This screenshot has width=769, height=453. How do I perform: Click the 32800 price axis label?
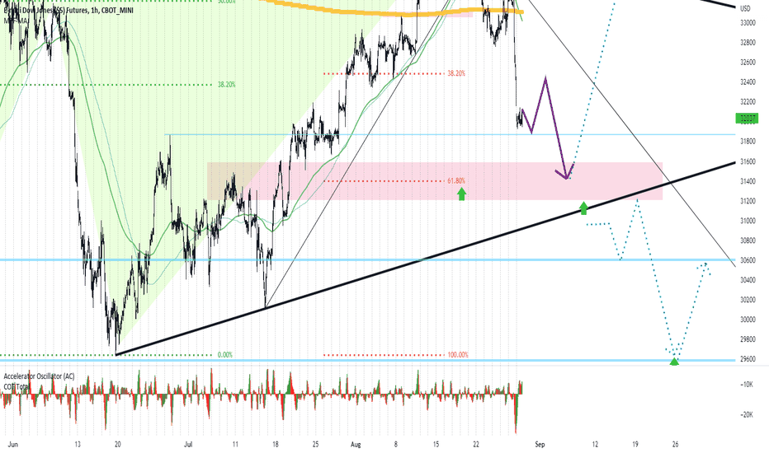click(x=748, y=43)
